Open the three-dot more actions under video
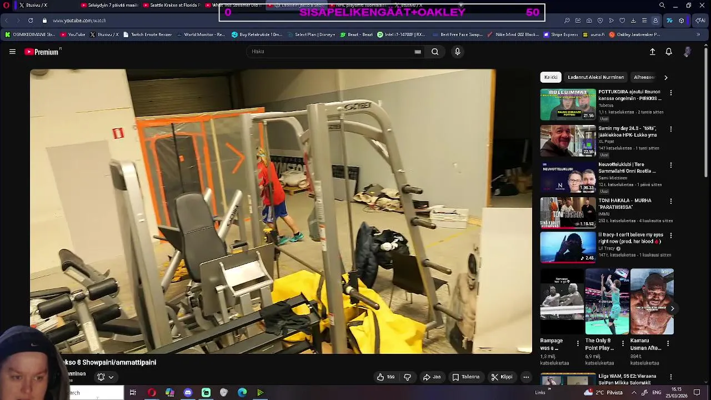This screenshot has width=711, height=400. [x=526, y=377]
